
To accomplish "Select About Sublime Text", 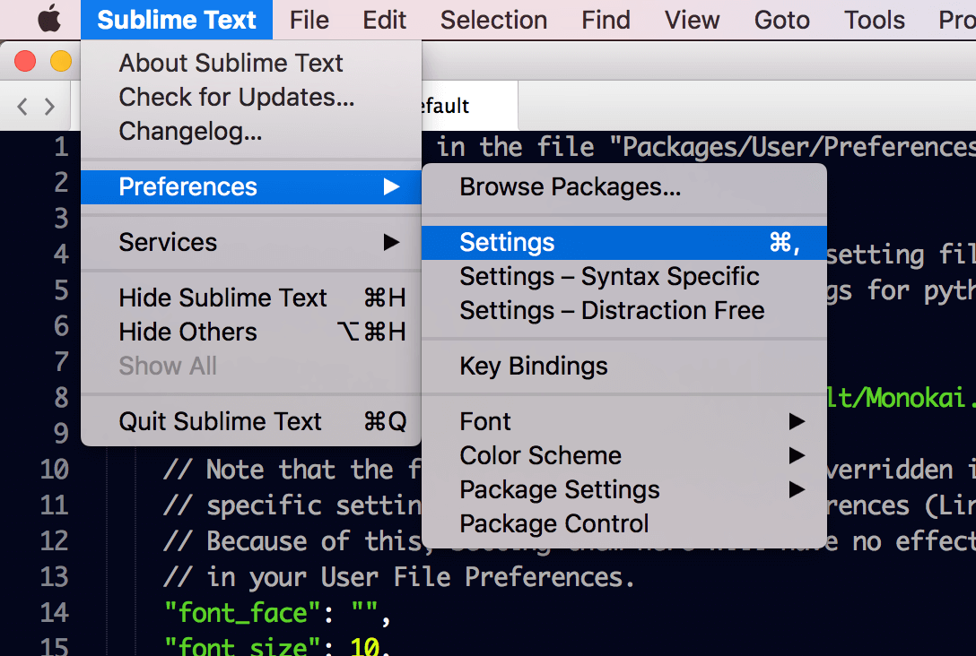I will click(251, 63).
